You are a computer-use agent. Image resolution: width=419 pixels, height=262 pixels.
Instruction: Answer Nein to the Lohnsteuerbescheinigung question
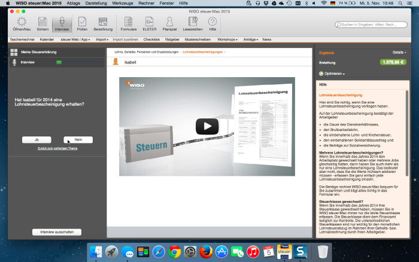78,140
